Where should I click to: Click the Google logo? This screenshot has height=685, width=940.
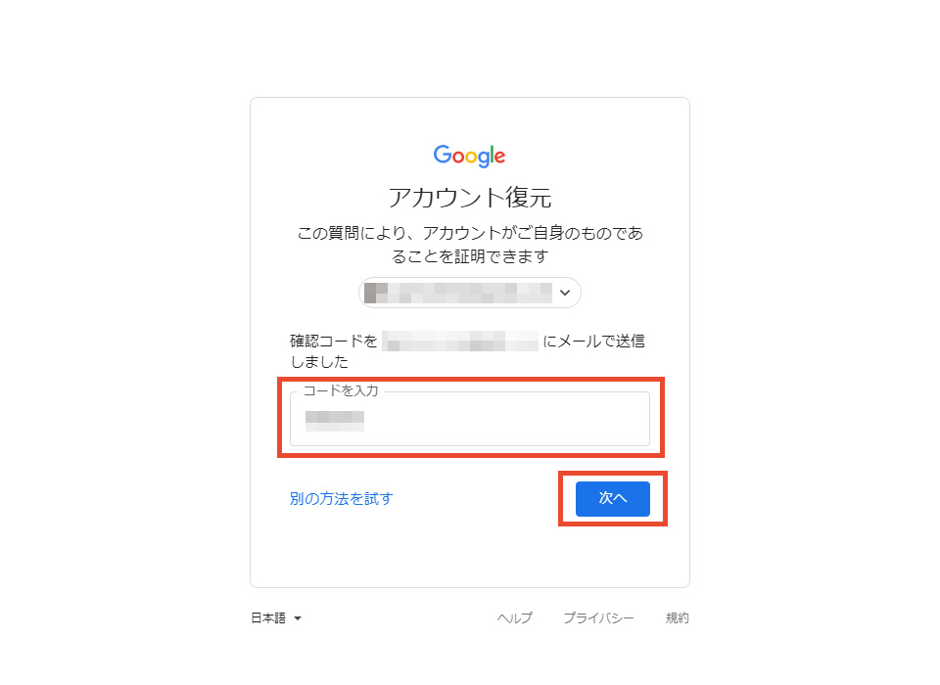tap(469, 156)
